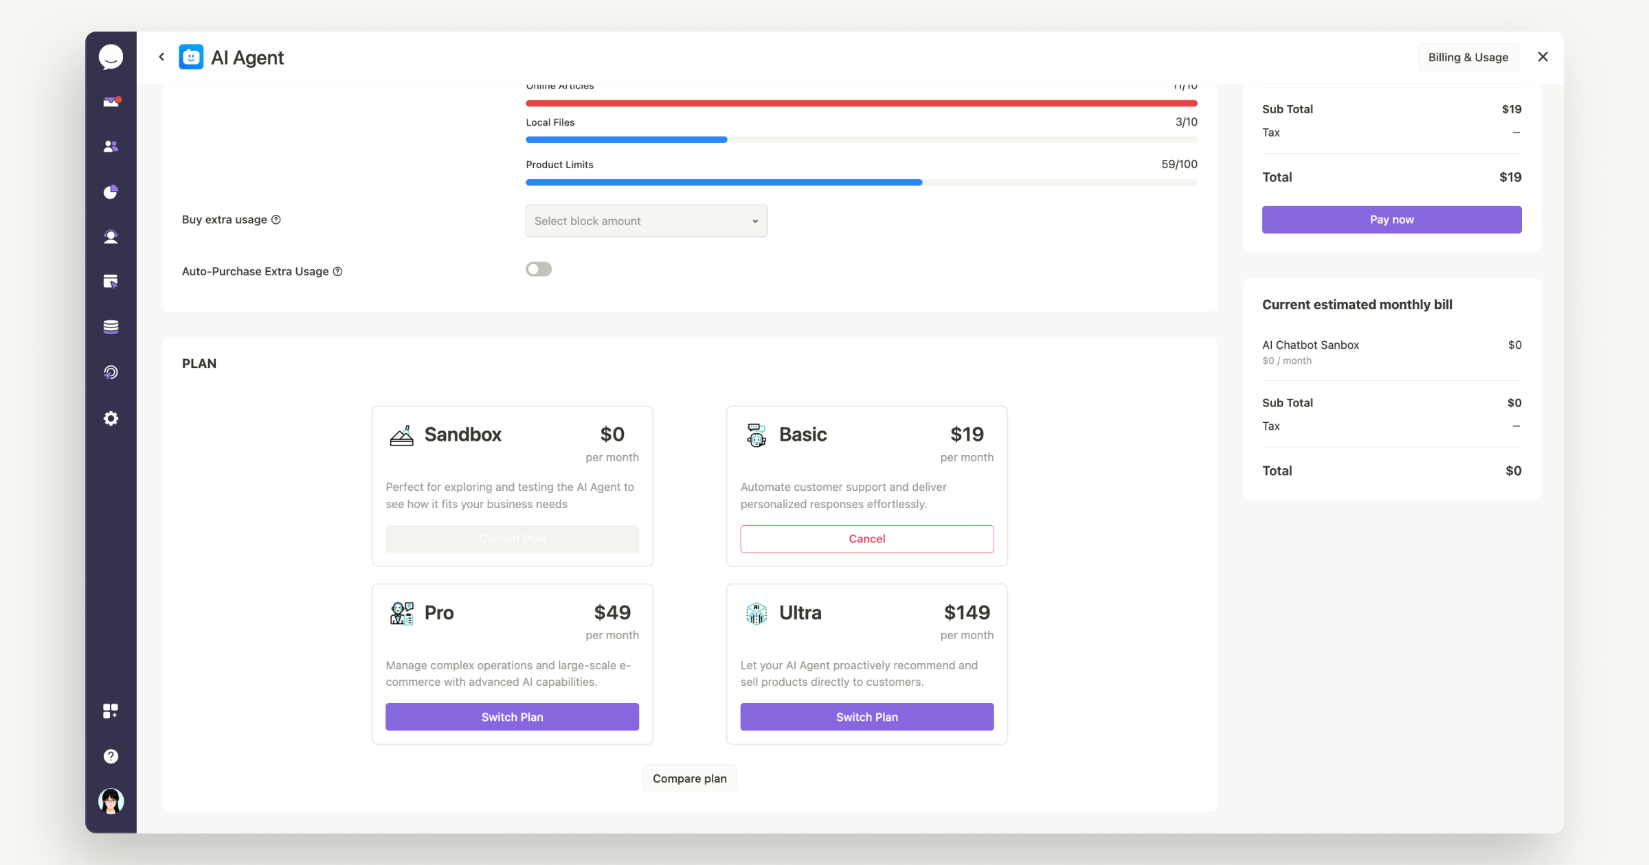Cancel the current Basic subscription
The width and height of the screenshot is (1649, 865).
click(867, 538)
